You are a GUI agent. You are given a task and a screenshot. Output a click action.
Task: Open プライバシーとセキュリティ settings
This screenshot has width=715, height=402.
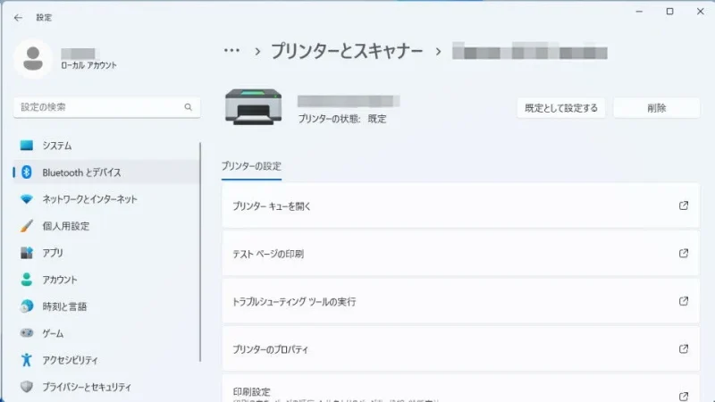pyautogui.click(x=86, y=387)
